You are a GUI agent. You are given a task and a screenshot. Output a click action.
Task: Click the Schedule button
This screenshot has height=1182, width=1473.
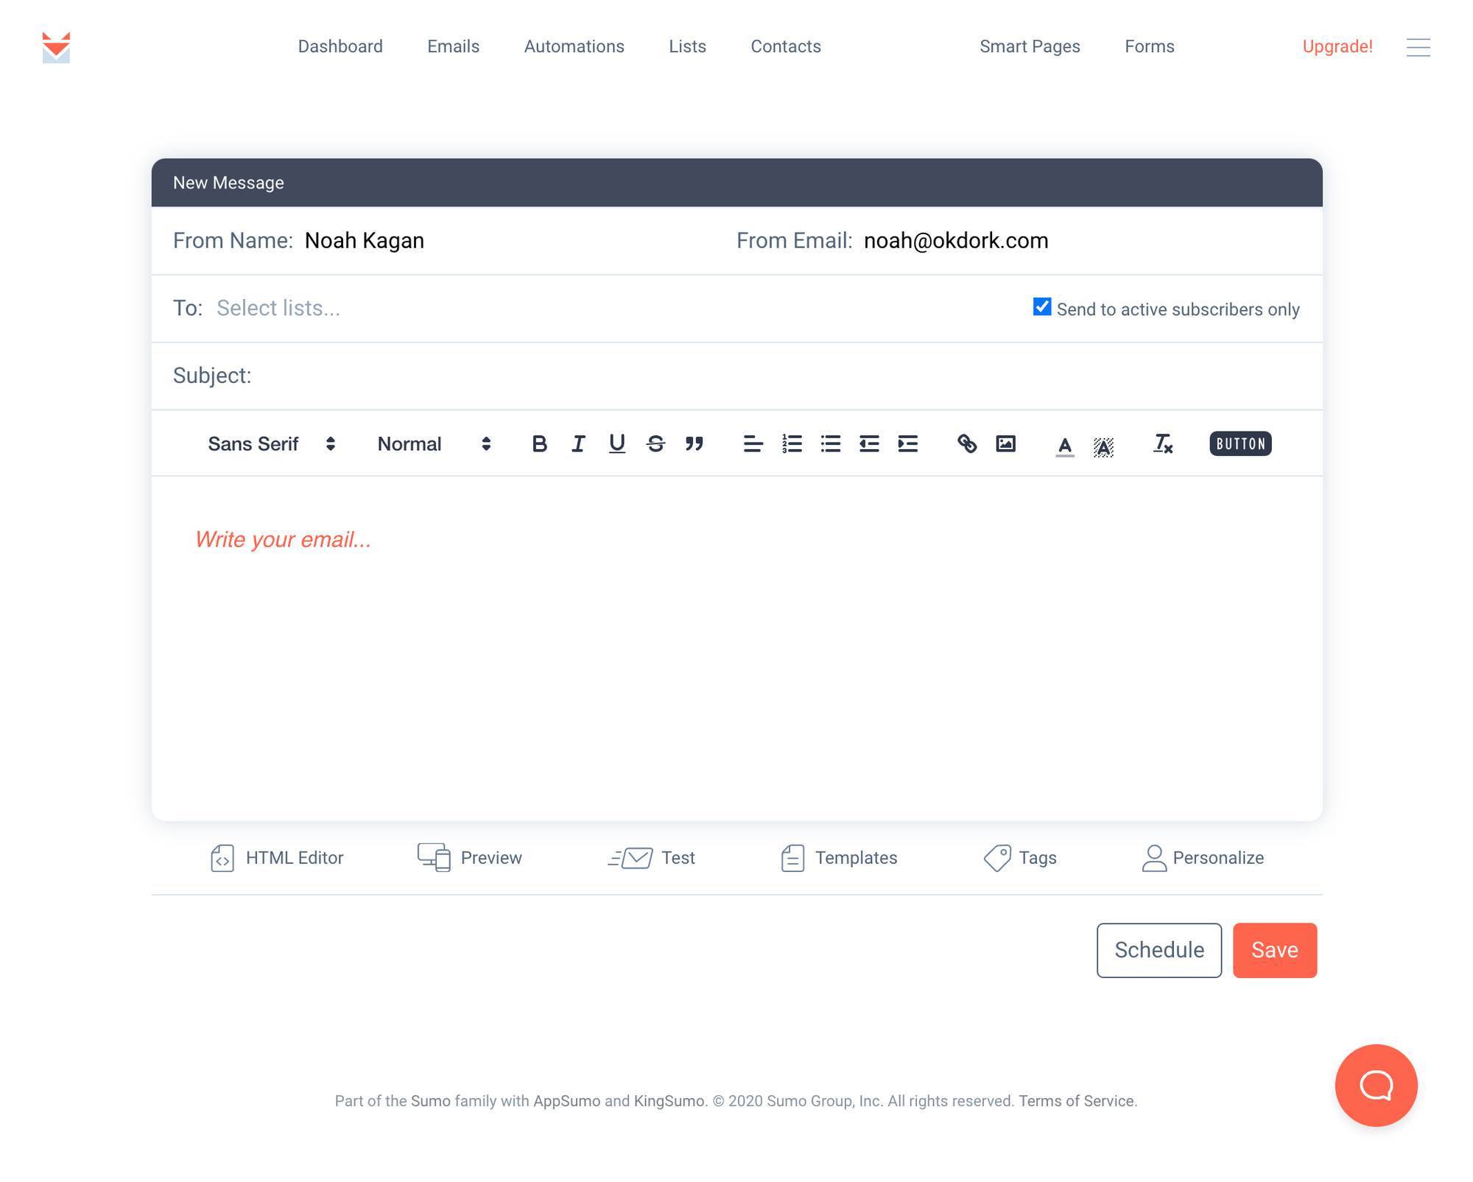1159,950
